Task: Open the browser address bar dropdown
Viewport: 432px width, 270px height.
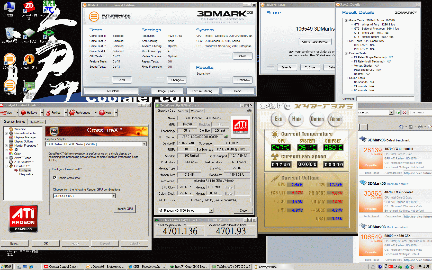Action: pyautogui.click(x=391, y=112)
